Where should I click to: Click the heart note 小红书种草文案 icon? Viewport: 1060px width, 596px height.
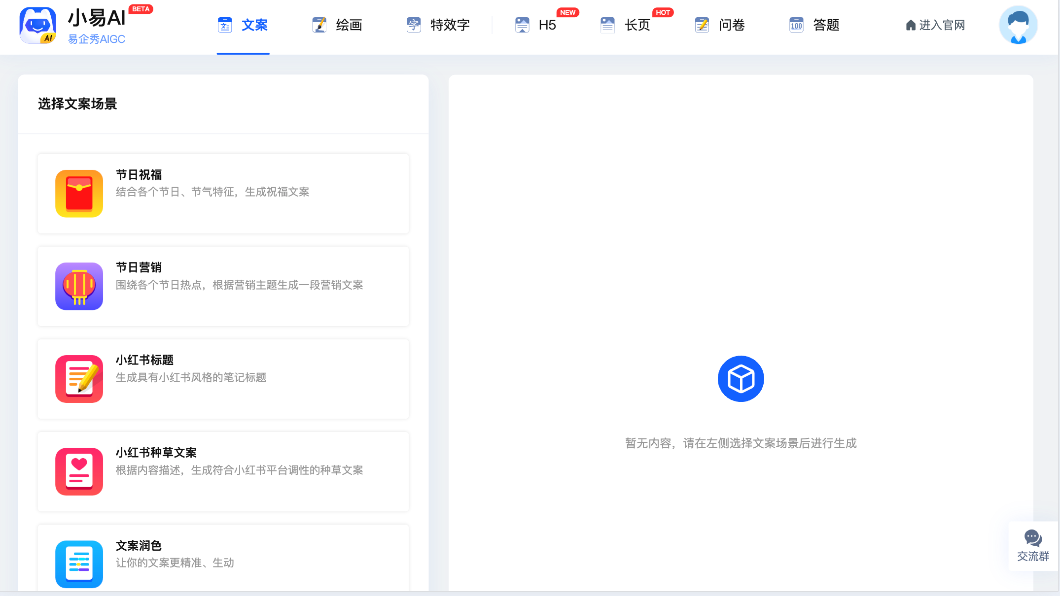pyautogui.click(x=79, y=471)
